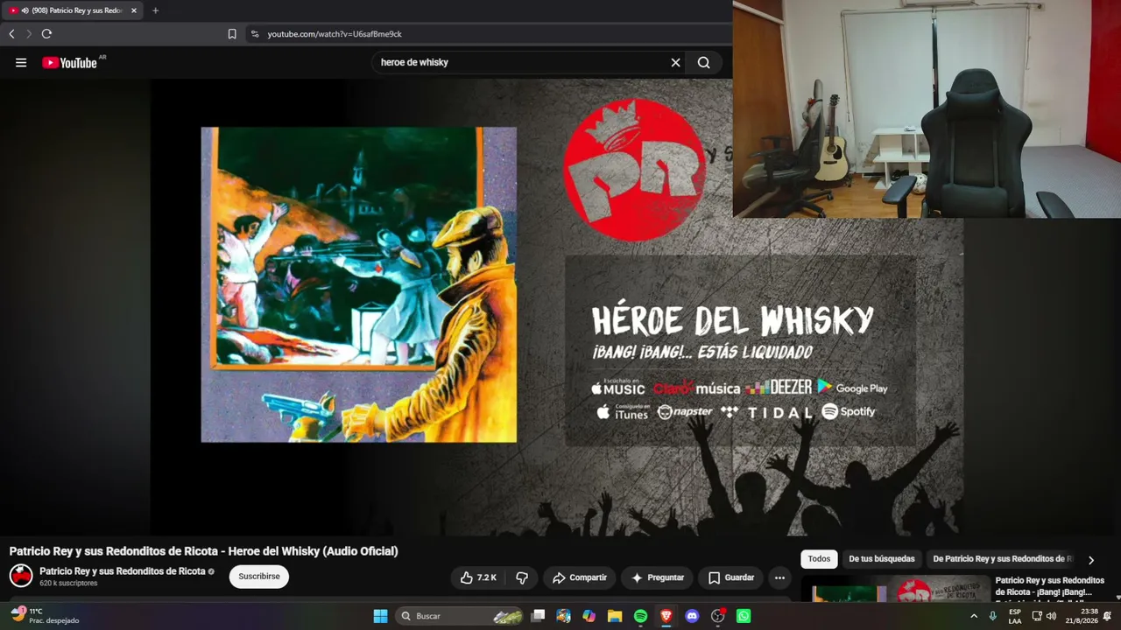Ask about the video with Preguntar

[x=657, y=577]
